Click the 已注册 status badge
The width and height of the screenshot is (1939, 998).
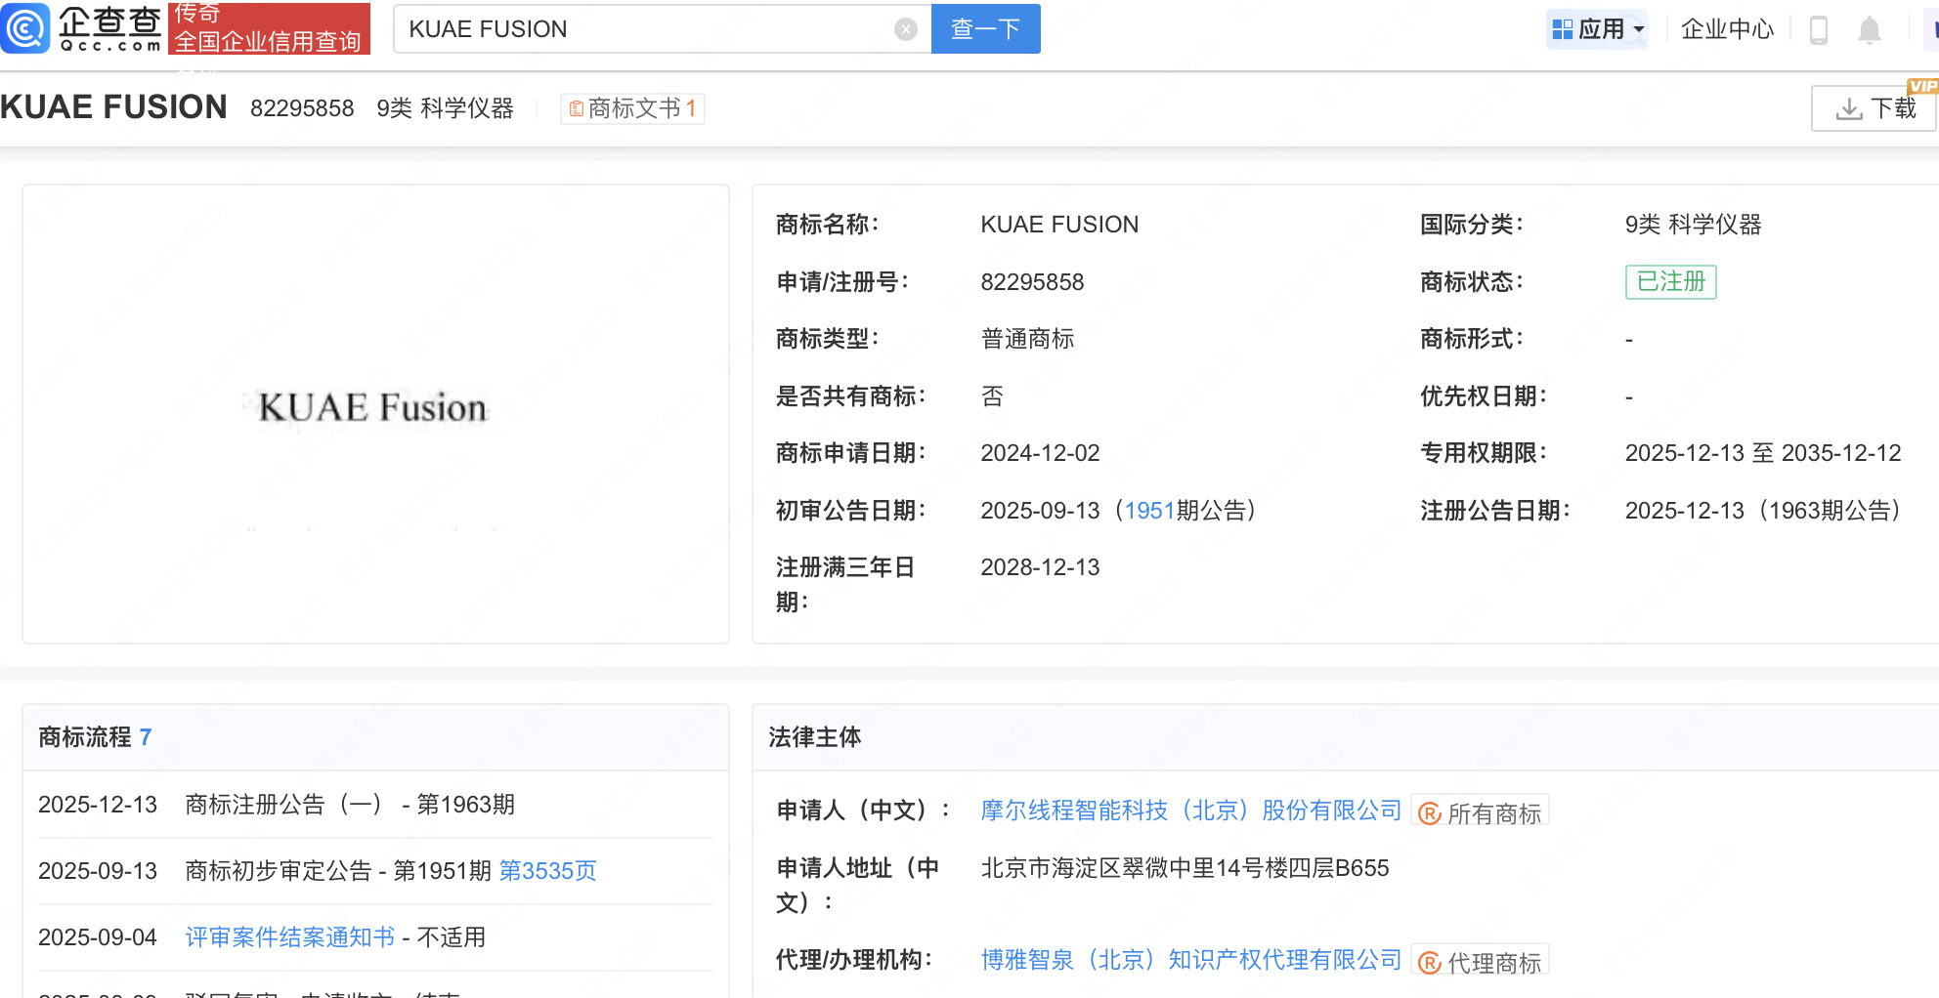click(1670, 282)
